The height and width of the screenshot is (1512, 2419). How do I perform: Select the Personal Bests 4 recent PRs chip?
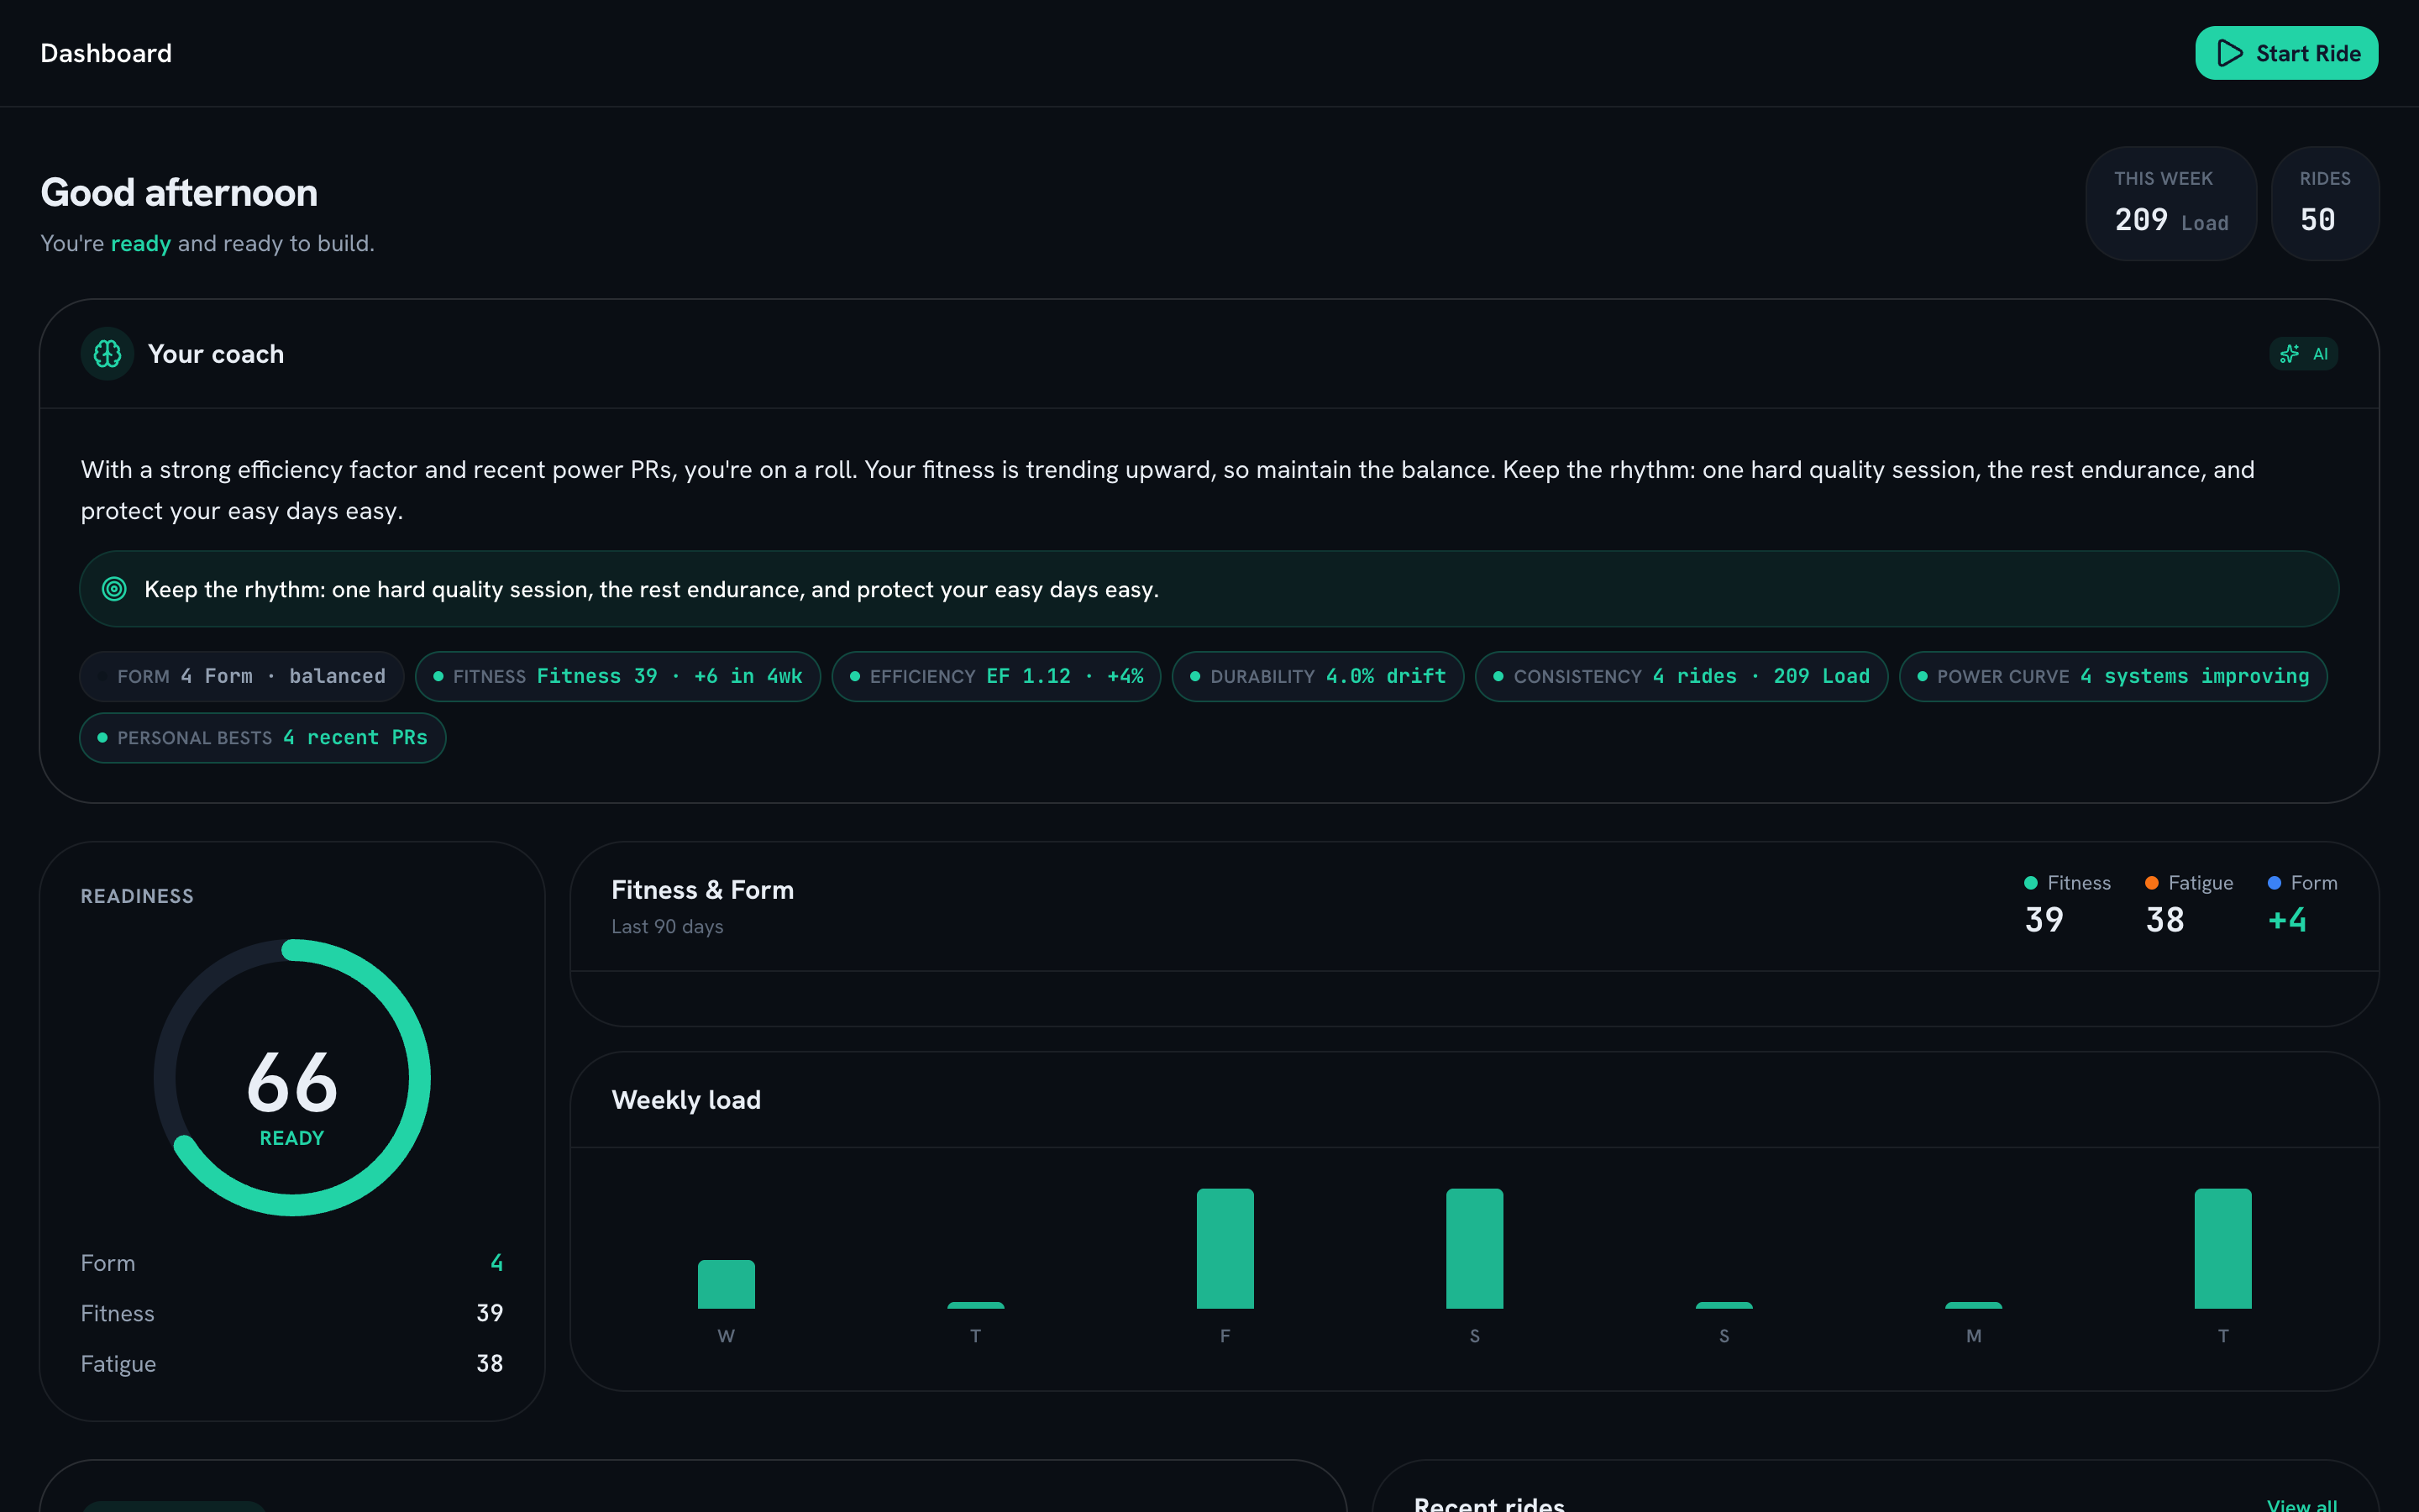tap(263, 738)
